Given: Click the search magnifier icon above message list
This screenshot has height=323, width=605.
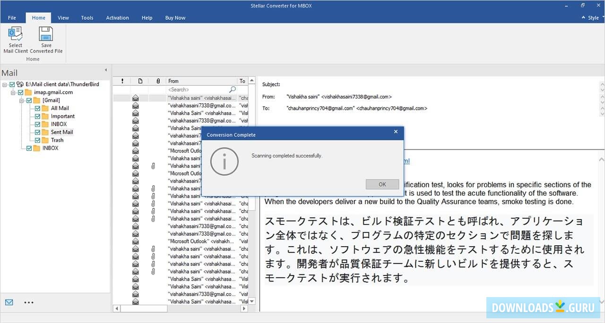Looking at the screenshot, I should pos(232,89).
